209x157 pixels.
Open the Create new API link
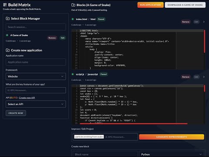point(27,98)
